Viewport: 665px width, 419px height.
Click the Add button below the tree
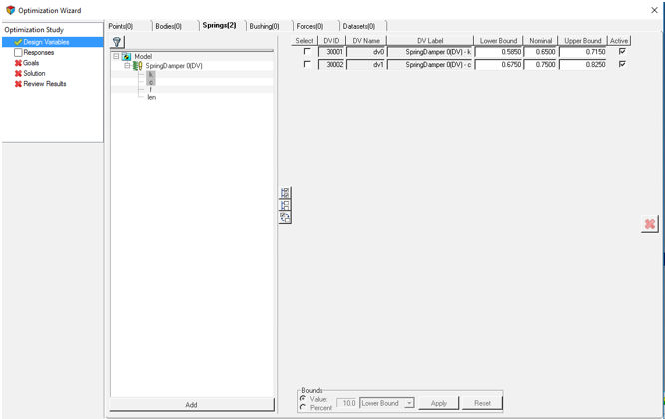click(191, 405)
